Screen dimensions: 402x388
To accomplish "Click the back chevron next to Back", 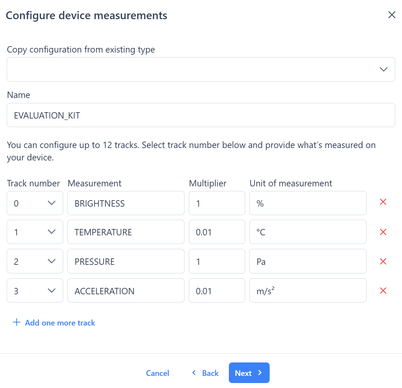I will (x=194, y=373).
